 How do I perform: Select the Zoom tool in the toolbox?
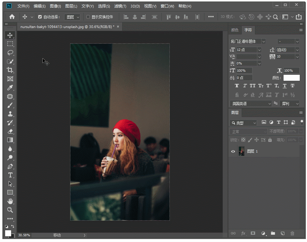(10, 210)
